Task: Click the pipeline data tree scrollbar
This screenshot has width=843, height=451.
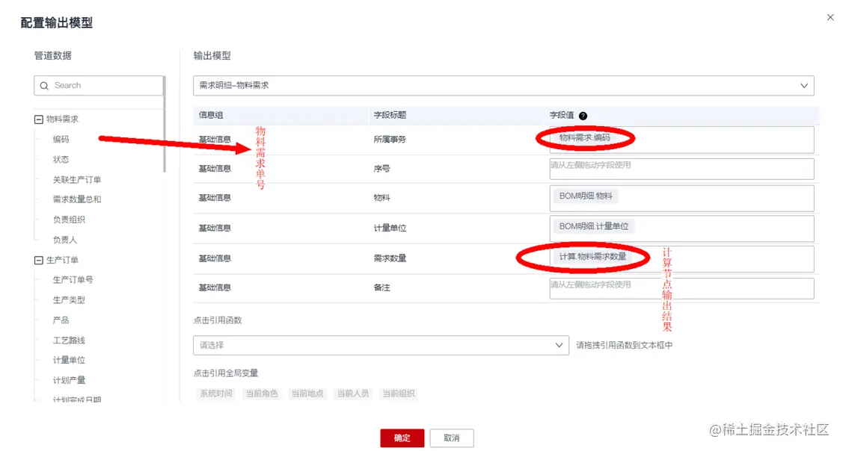Action: point(164,125)
